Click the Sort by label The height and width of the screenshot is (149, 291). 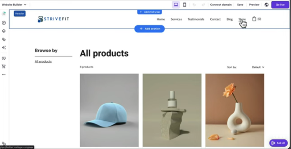coord(232,67)
